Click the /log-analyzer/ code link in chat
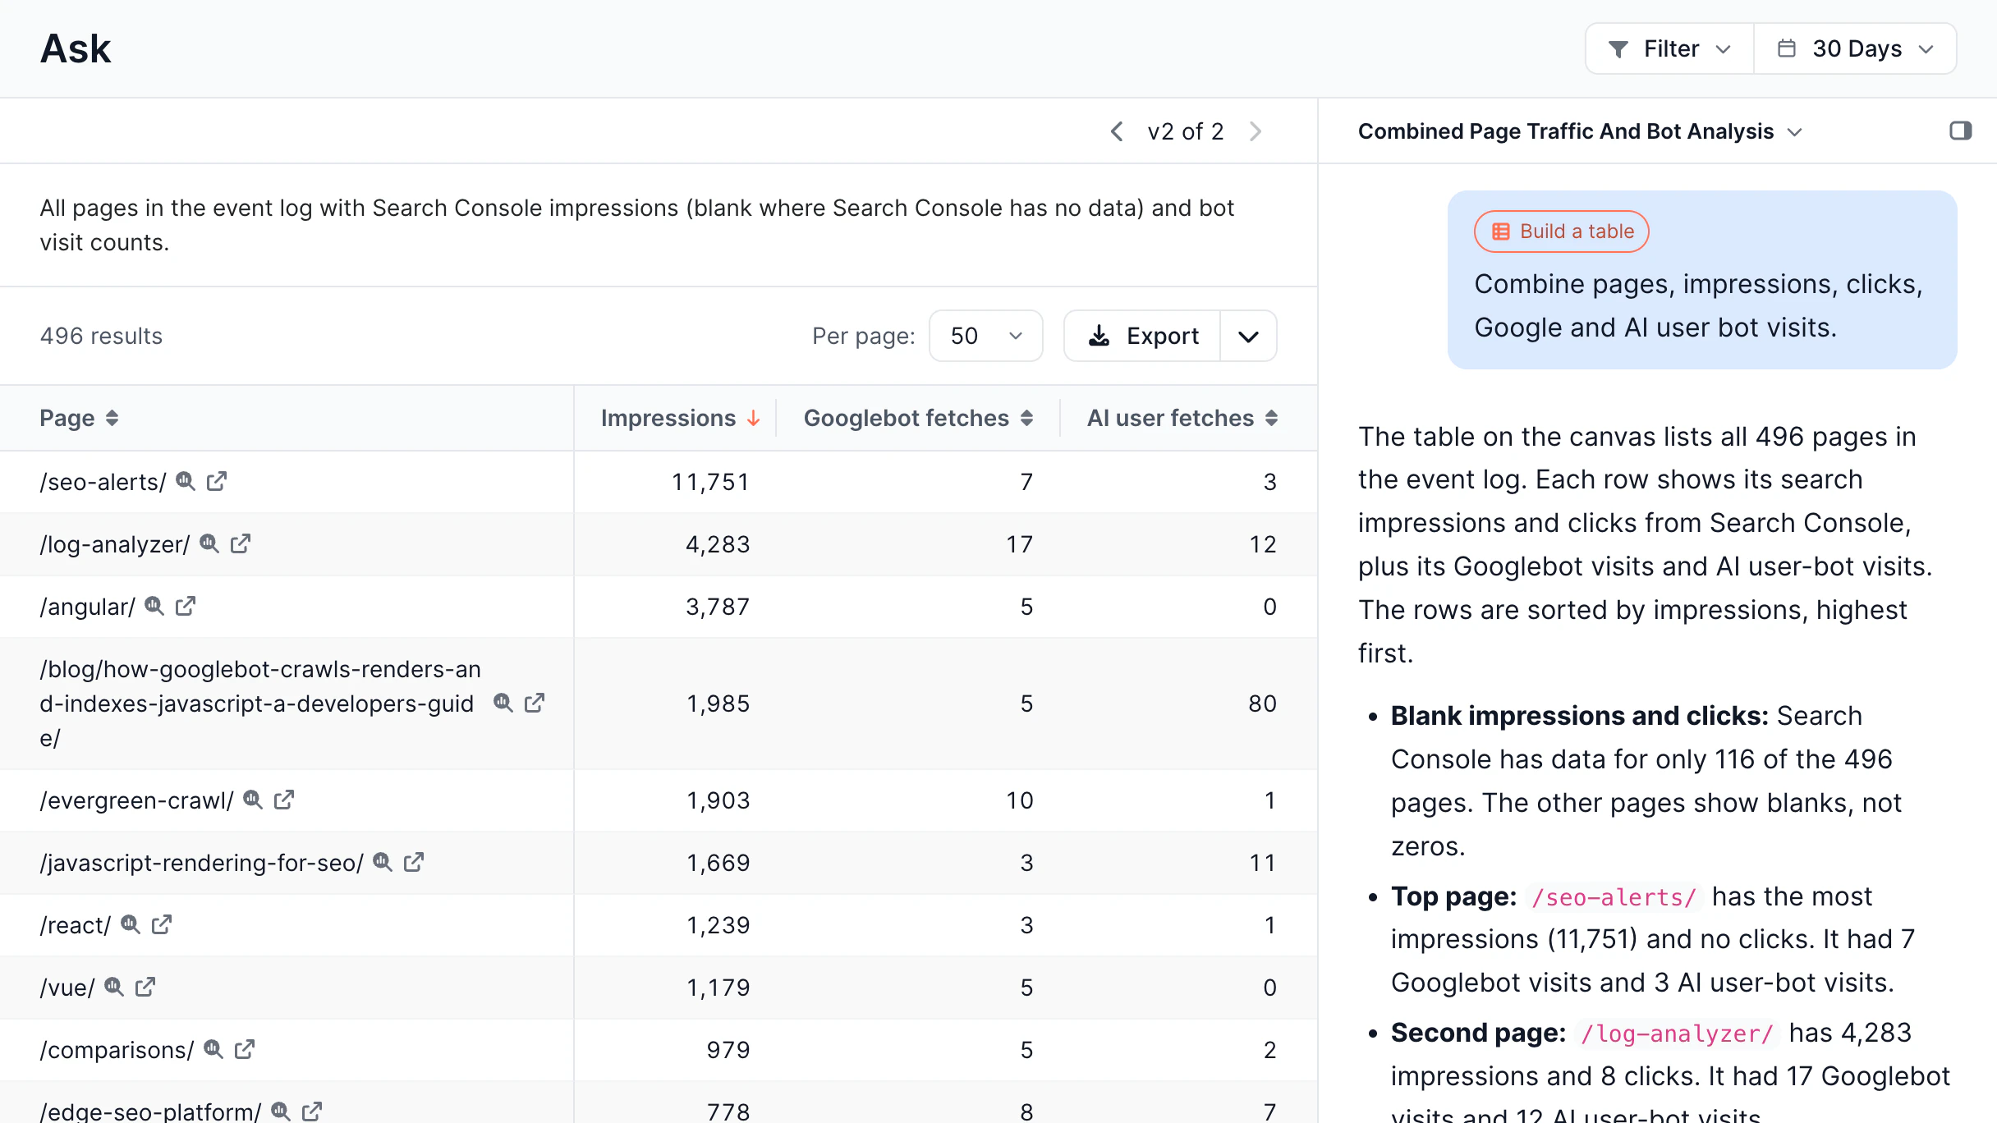1997x1123 pixels. pos(1678,1034)
